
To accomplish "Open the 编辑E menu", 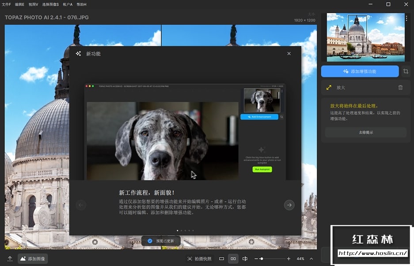I will tap(19, 4).
